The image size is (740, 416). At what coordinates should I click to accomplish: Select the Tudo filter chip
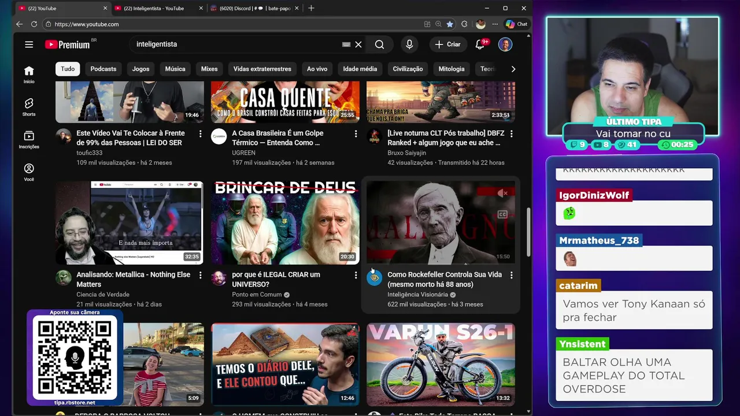pos(68,69)
